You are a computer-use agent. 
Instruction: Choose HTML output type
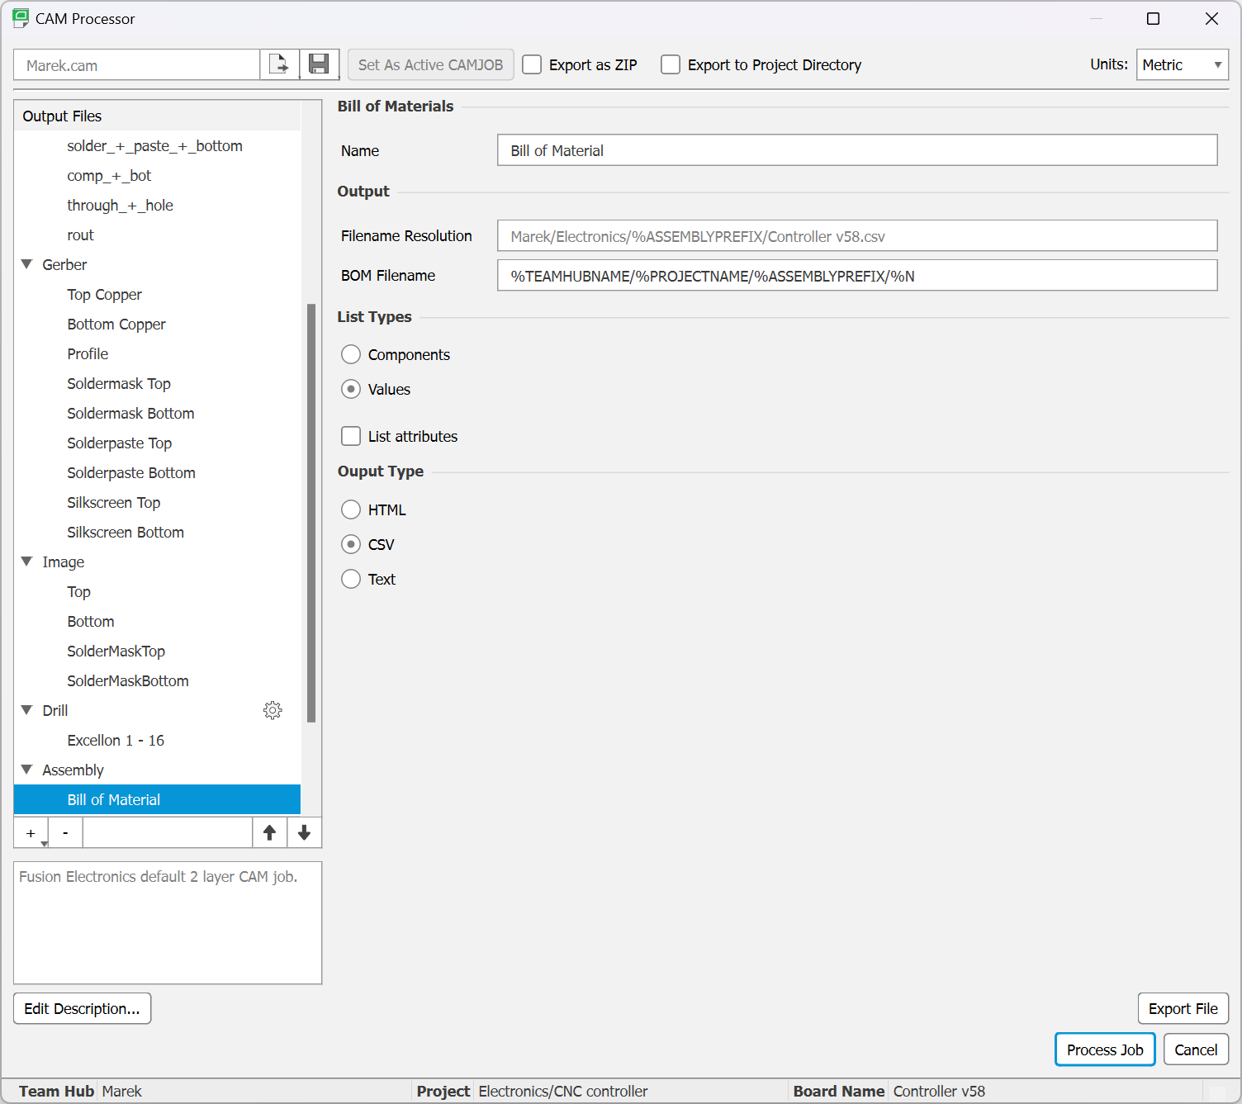click(x=351, y=509)
